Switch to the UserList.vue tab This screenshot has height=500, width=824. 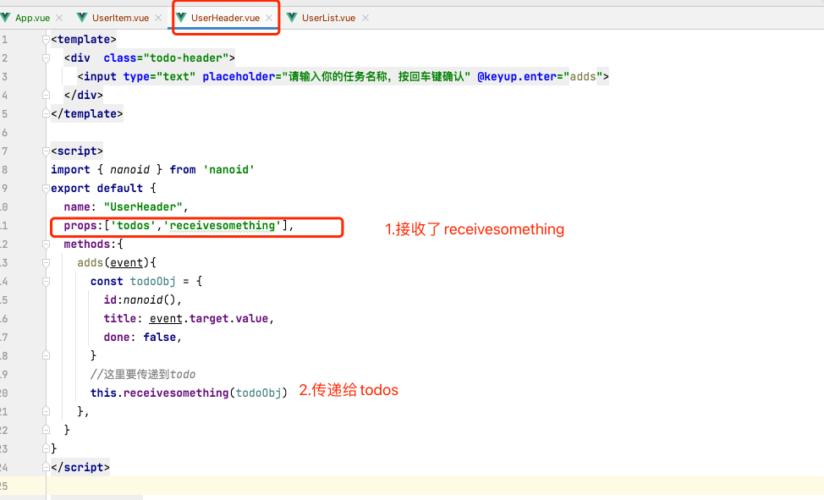[328, 18]
